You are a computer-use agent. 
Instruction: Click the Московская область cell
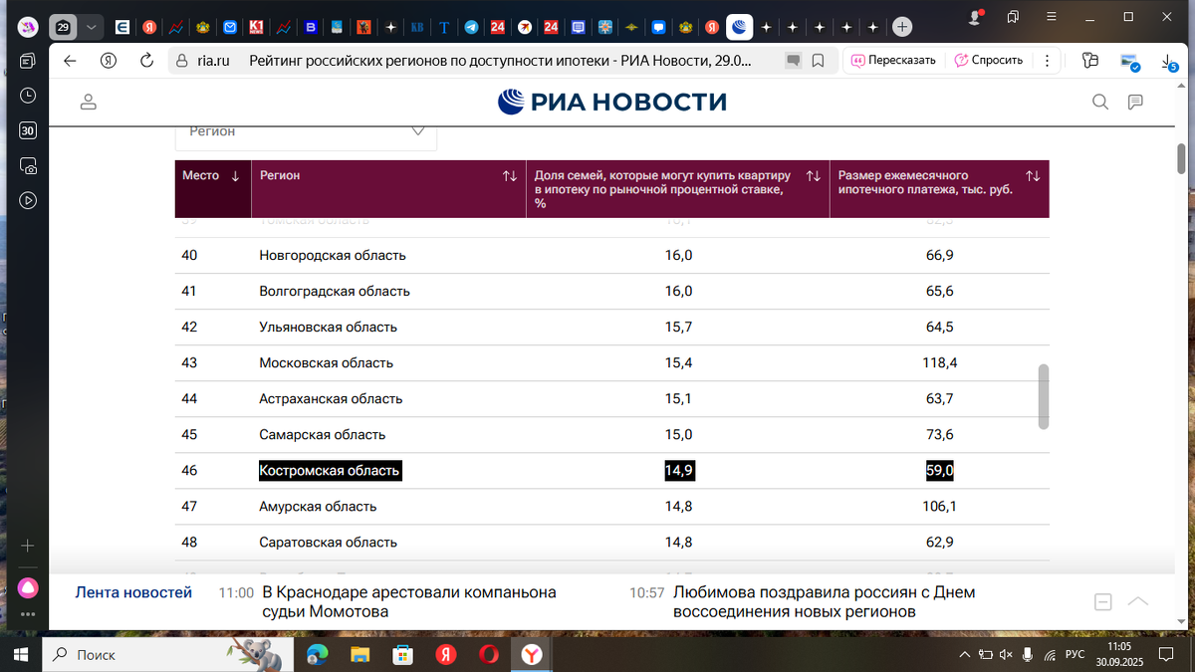326,362
